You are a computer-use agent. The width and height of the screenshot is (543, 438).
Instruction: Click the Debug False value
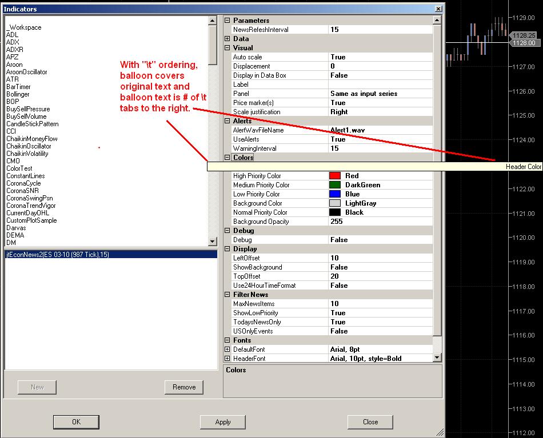click(x=381, y=240)
